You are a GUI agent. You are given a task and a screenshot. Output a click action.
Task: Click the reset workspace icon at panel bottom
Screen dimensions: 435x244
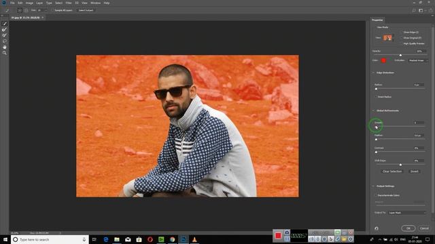[377, 228]
